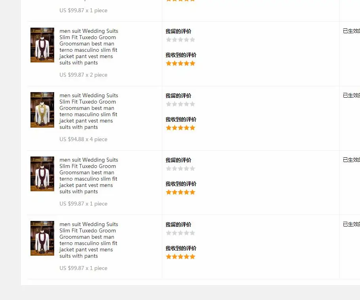Click 我收到的评价 heading in x 2 piece row

click(x=181, y=55)
